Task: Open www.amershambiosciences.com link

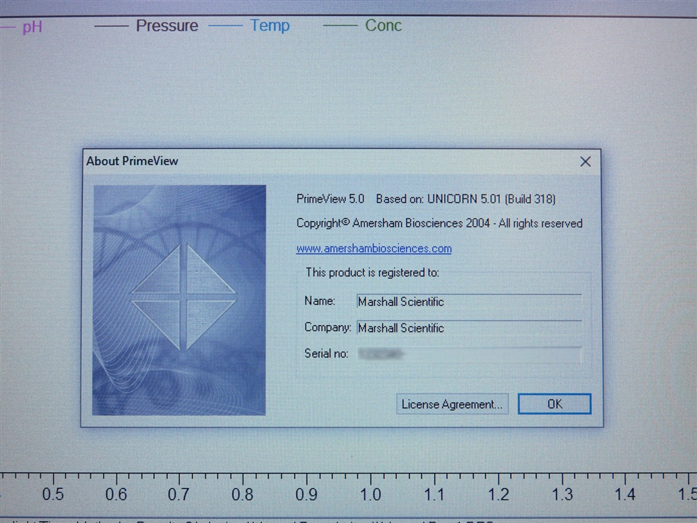Action: coord(374,248)
